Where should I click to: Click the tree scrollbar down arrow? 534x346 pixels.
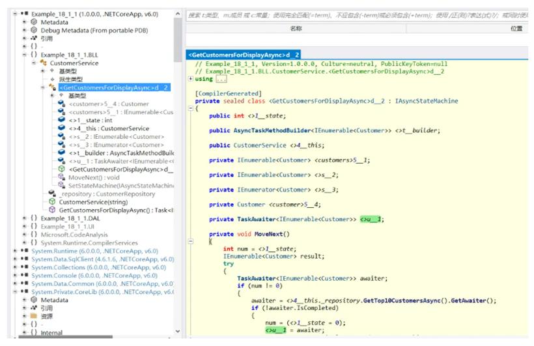point(177,332)
